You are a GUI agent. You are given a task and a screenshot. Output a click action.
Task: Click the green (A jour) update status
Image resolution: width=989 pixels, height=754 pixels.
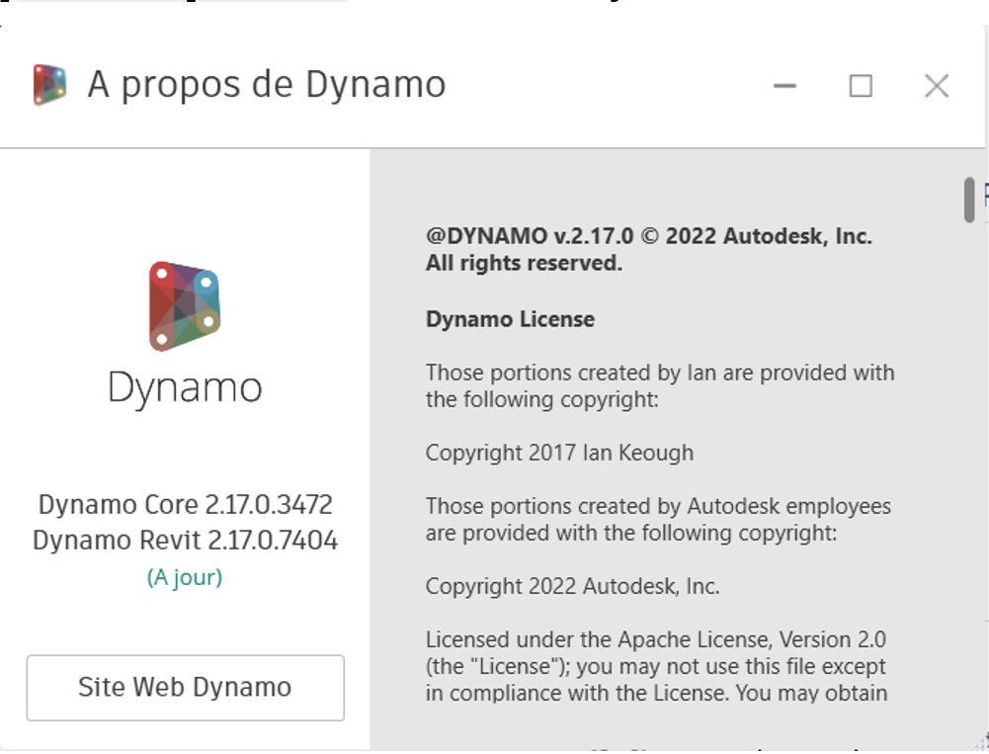click(185, 578)
